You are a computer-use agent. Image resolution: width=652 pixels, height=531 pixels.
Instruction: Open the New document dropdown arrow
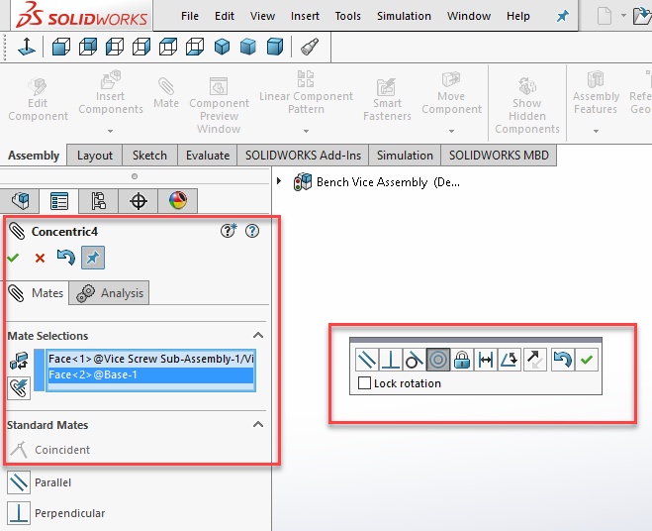[623, 16]
